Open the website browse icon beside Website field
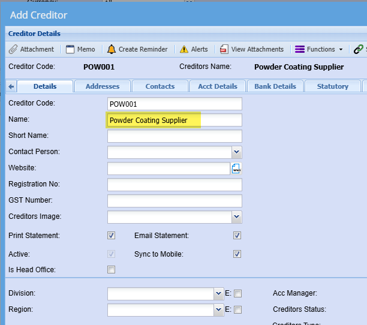This screenshot has width=367, height=325. click(x=236, y=168)
